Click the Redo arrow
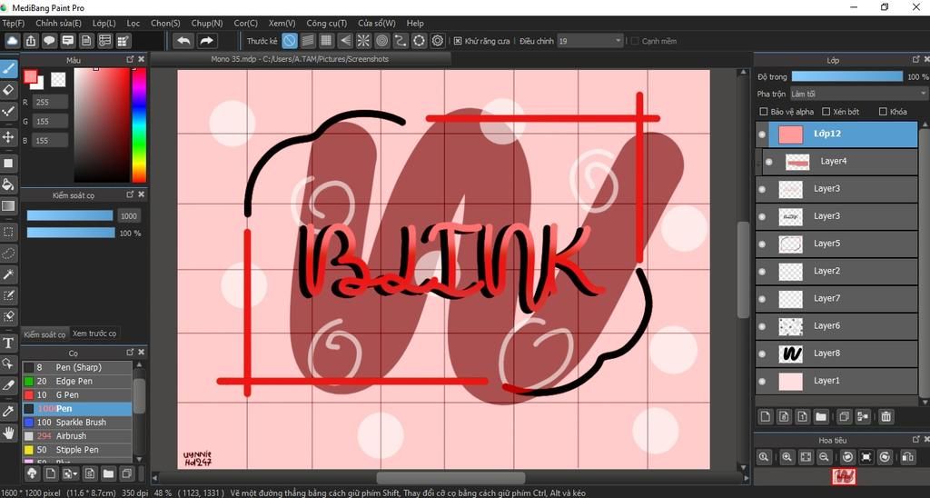This screenshot has height=498, width=930. pyautogui.click(x=206, y=40)
